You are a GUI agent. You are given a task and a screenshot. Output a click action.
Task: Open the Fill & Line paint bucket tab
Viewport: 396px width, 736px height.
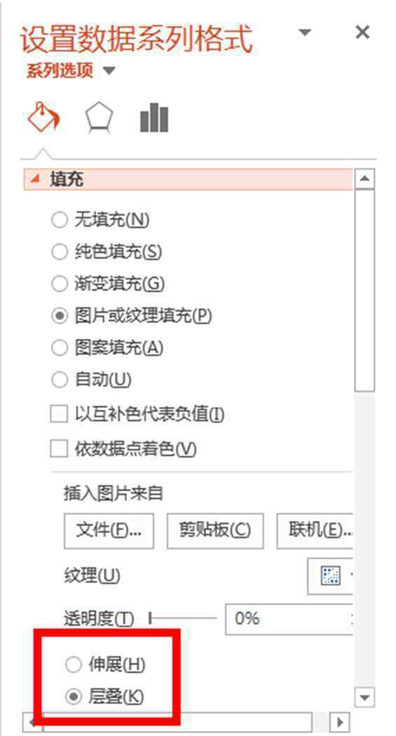pyautogui.click(x=43, y=117)
